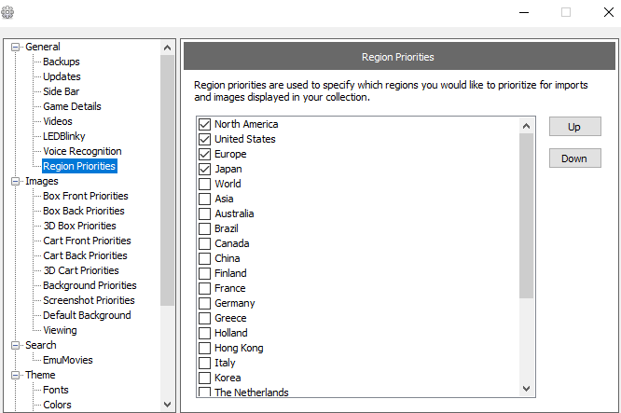Check the Greece checkbox
Image resolution: width=621 pixels, height=413 pixels.
coord(204,318)
